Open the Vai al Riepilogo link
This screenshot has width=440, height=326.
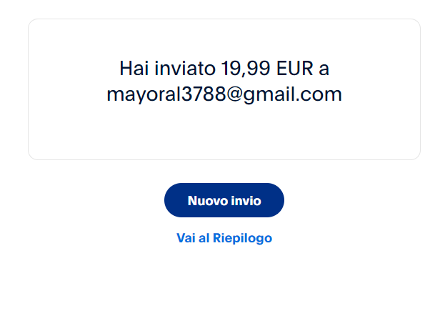224,238
